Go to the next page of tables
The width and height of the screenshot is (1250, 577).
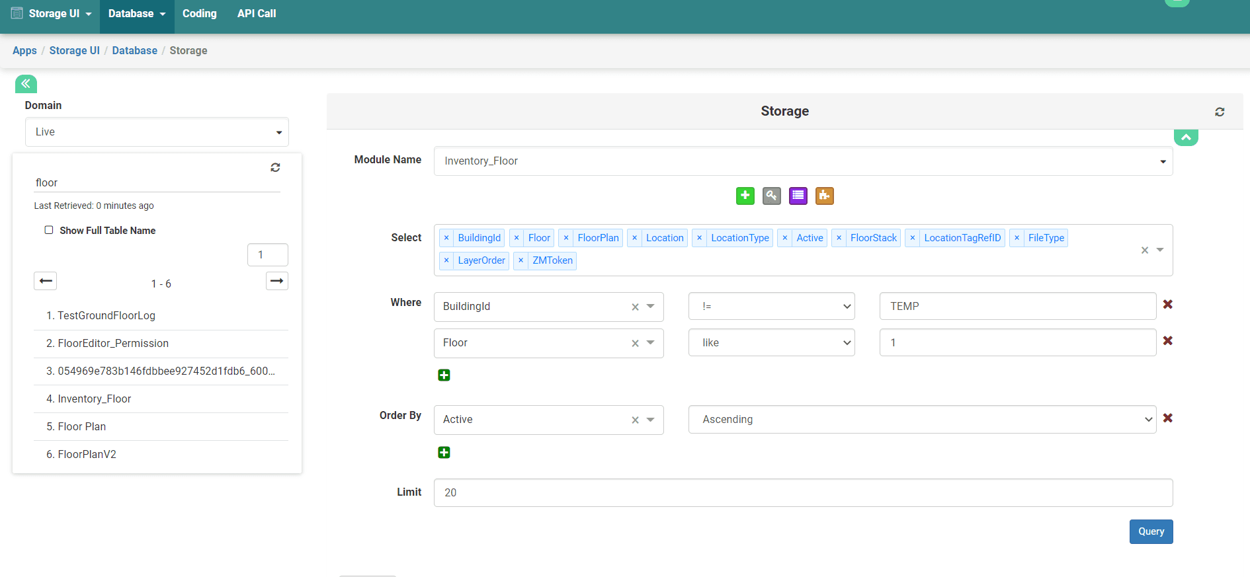[x=277, y=281]
